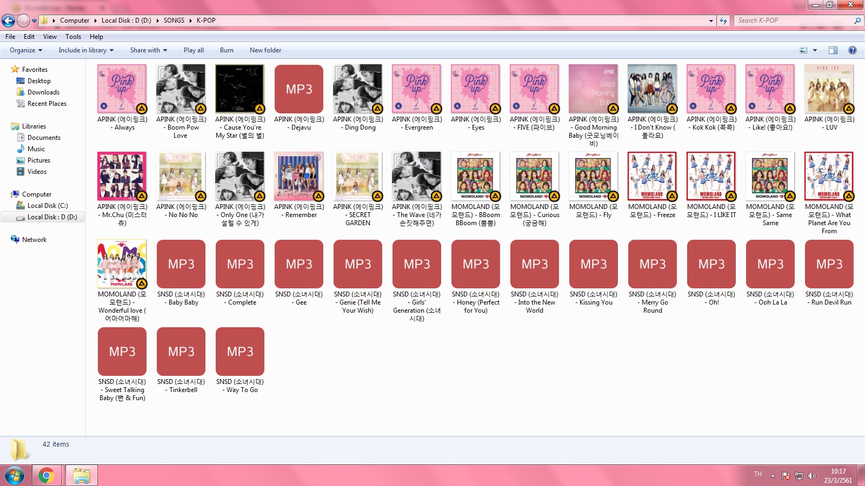
Task: Open the Videos library
Action: 37,172
